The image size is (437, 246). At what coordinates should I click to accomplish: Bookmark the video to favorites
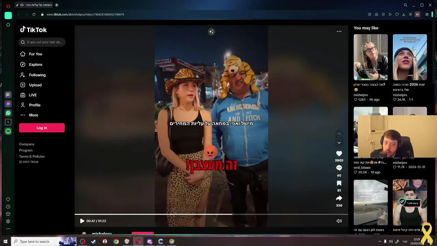point(339,183)
